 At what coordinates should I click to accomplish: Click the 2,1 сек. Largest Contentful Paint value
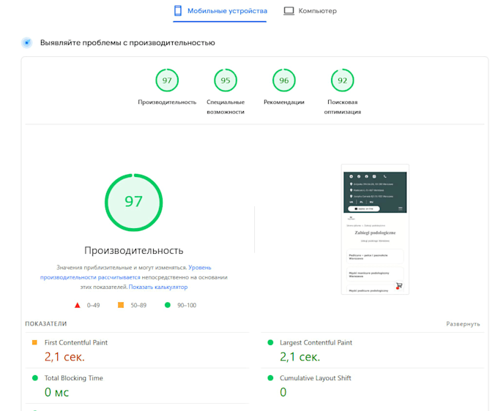tap(300, 357)
